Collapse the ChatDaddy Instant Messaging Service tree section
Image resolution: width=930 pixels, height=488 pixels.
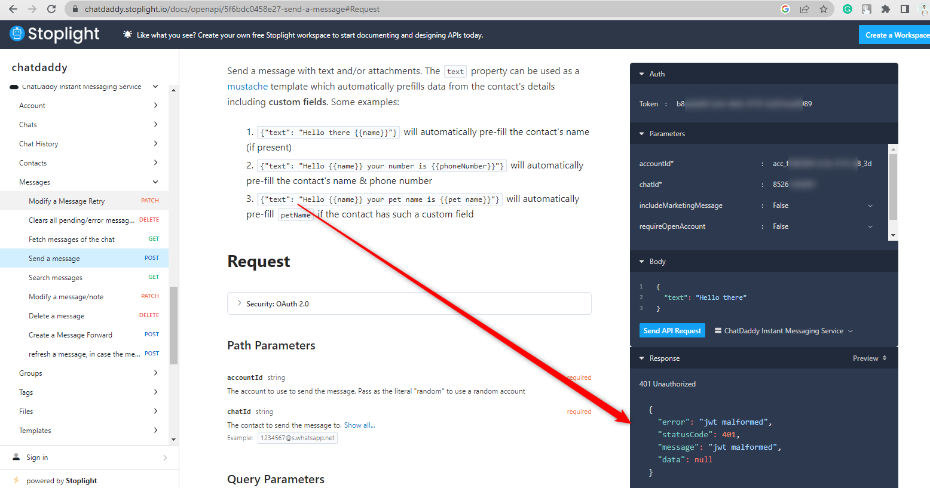155,87
